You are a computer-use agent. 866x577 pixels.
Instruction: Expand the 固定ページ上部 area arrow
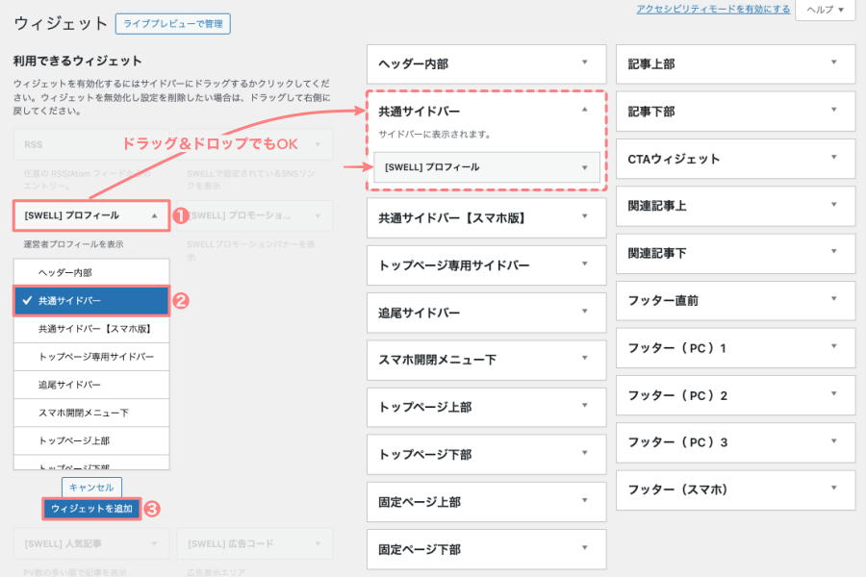pyautogui.click(x=583, y=501)
